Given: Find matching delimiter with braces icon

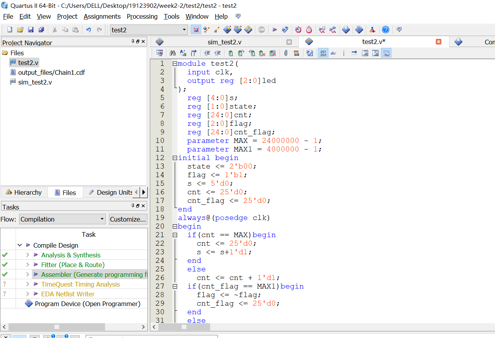Looking at the screenshot, I should 193,53.
